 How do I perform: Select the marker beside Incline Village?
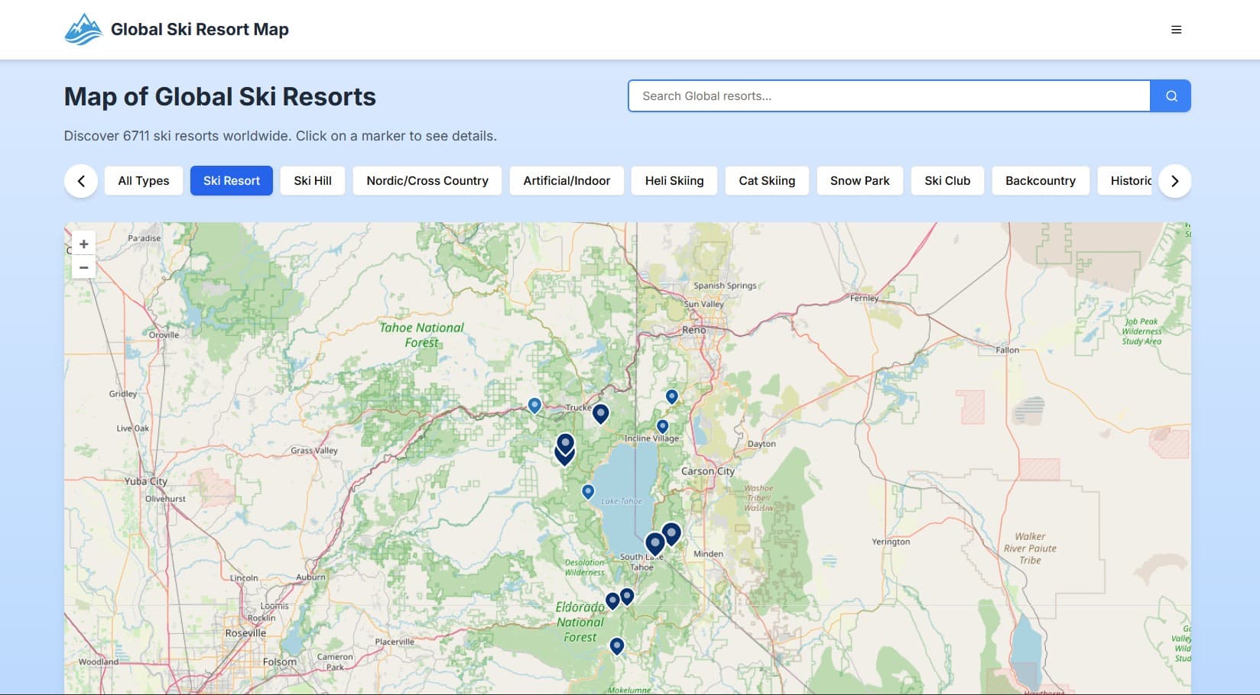coord(661,426)
